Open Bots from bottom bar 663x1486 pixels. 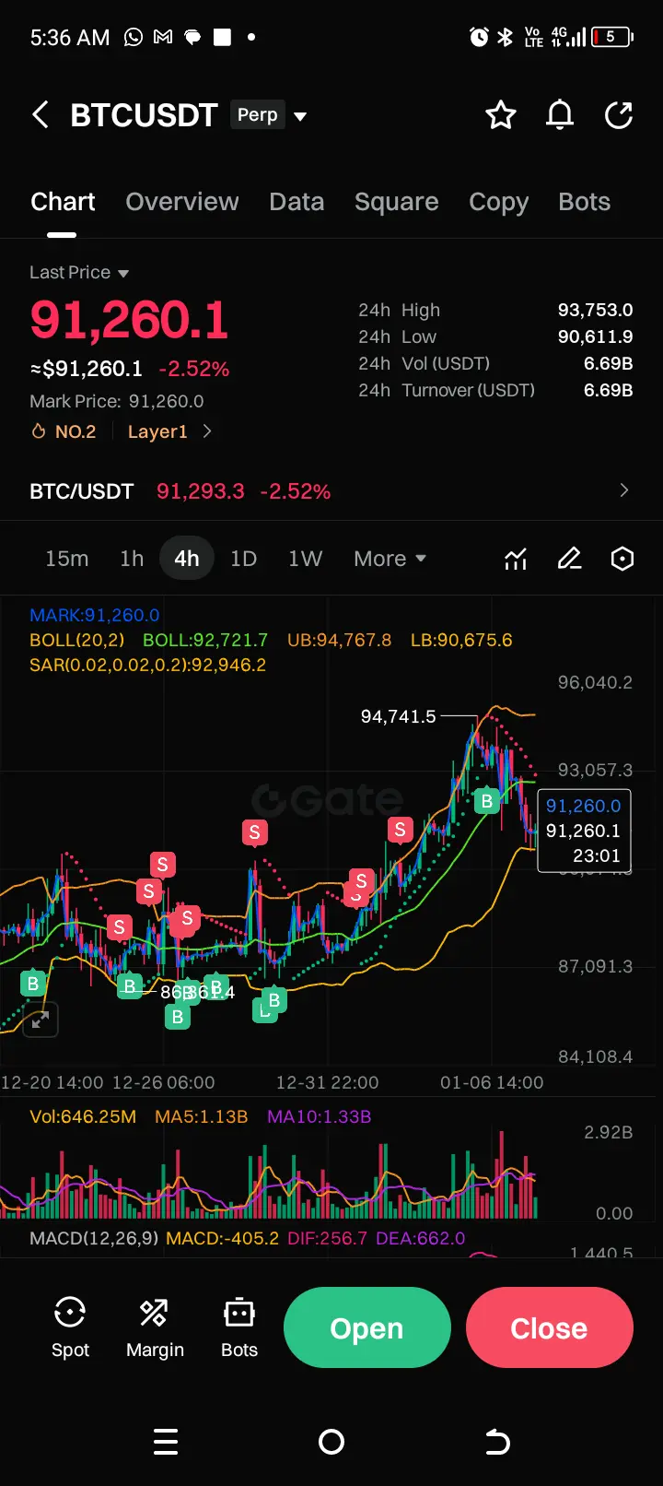point(239,1327)
